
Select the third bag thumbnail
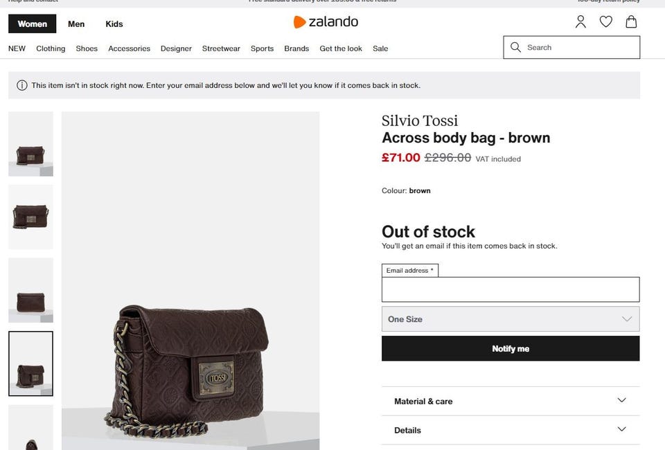tap(30, 290)
